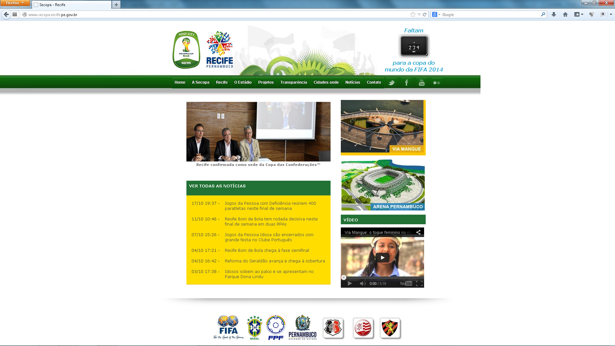Open the Projetos menu item
The image size is (615, 346).
pos(266,82)
